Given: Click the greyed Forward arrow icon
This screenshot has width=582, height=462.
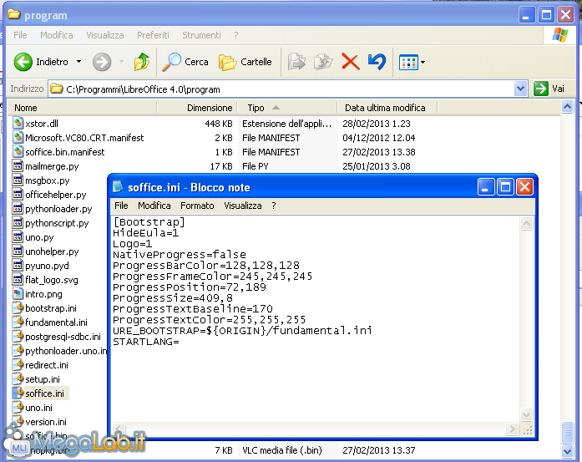Looking at the screenshot, I should pos(102,62).
